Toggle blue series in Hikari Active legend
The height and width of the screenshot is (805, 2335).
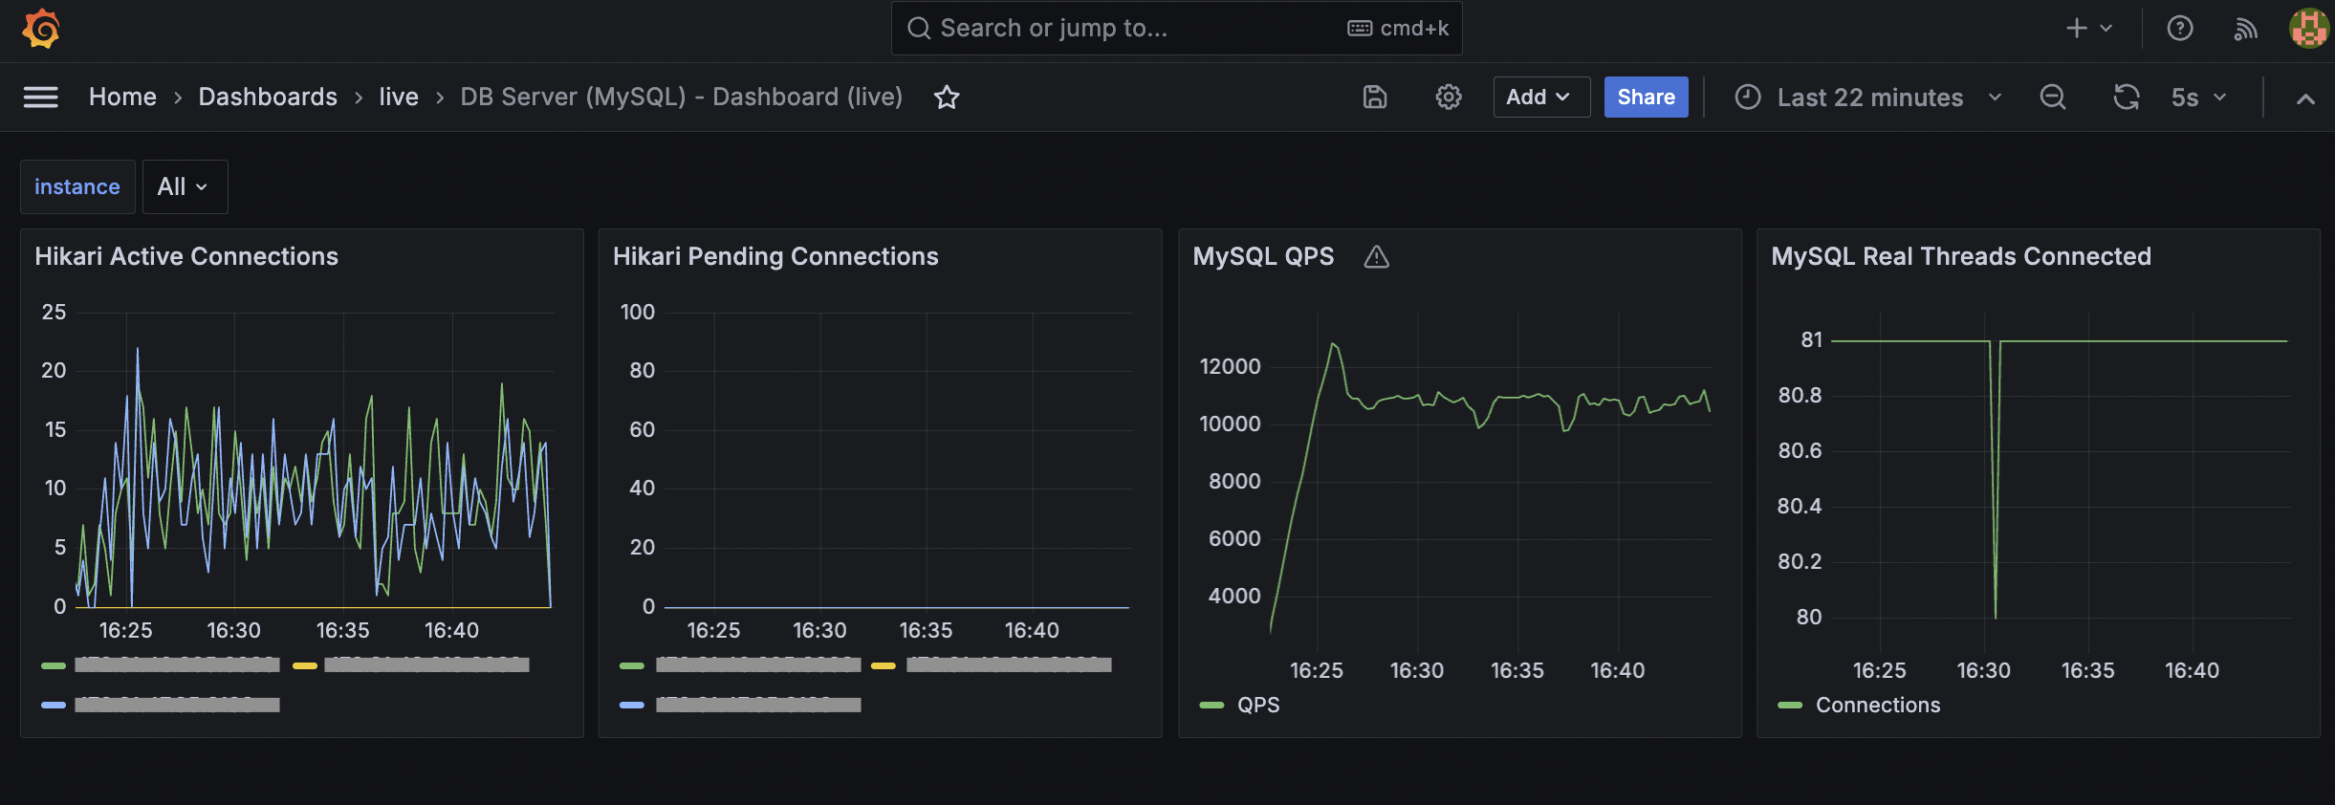177,705
